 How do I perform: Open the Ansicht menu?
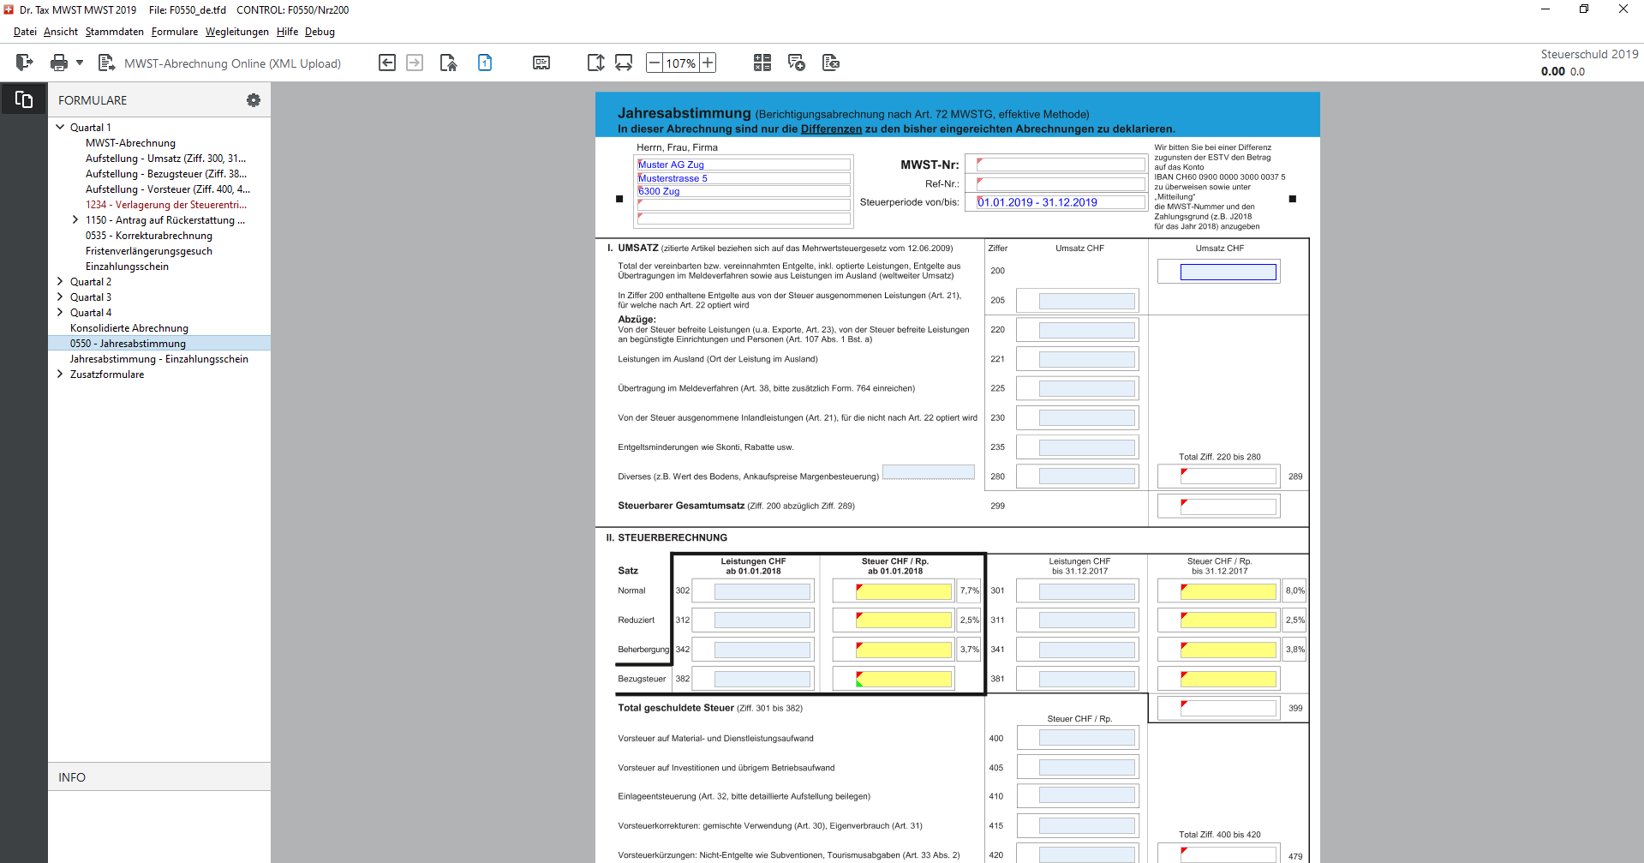point(61,32)
